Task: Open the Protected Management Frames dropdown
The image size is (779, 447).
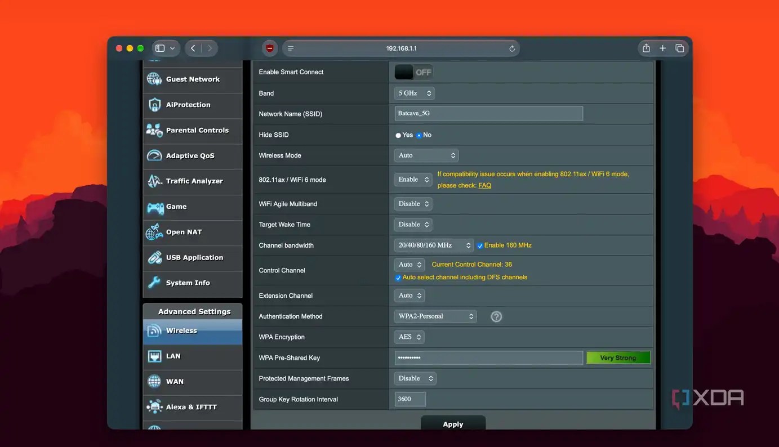Action: 415,379
